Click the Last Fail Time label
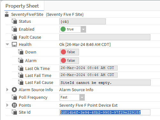This screenshot has width=160, height=120. coord(38,76)
